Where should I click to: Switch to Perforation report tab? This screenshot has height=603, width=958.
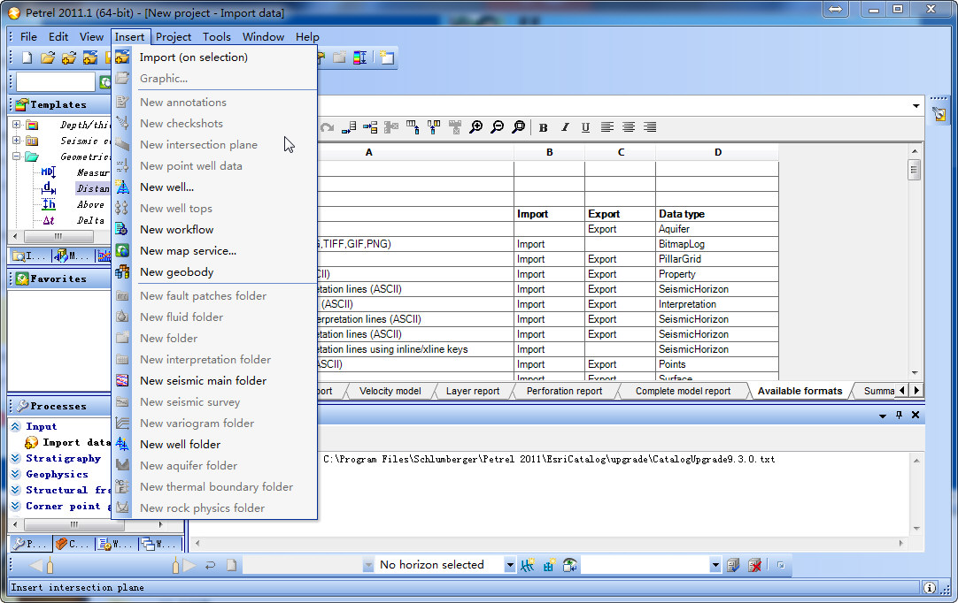pos(565,391)
